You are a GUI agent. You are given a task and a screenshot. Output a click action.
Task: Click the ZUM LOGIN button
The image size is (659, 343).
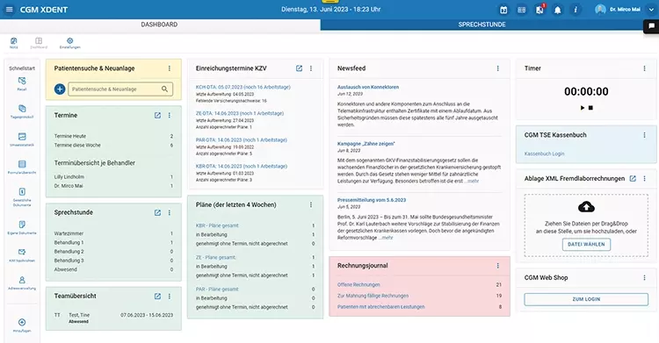(586, 299)
